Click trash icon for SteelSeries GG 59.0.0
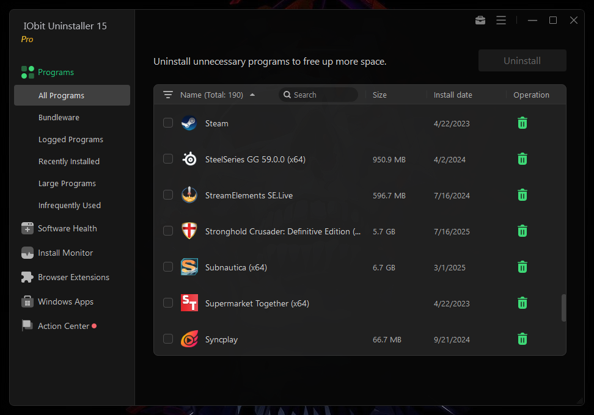594x415 pixels. coord(522,159)
